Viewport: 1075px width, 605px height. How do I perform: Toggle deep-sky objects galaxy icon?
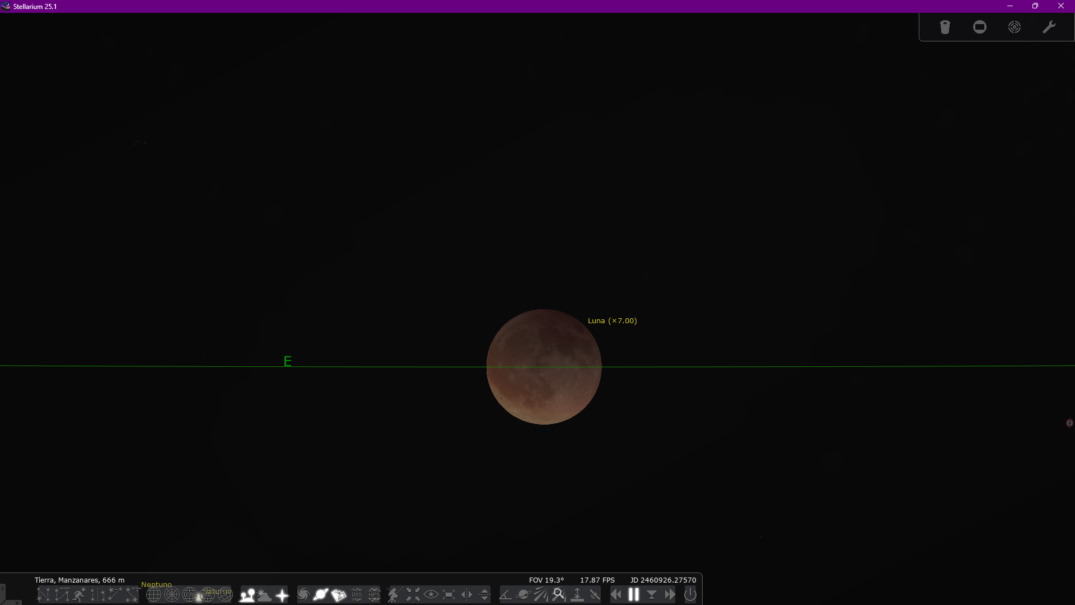[303, 595]
